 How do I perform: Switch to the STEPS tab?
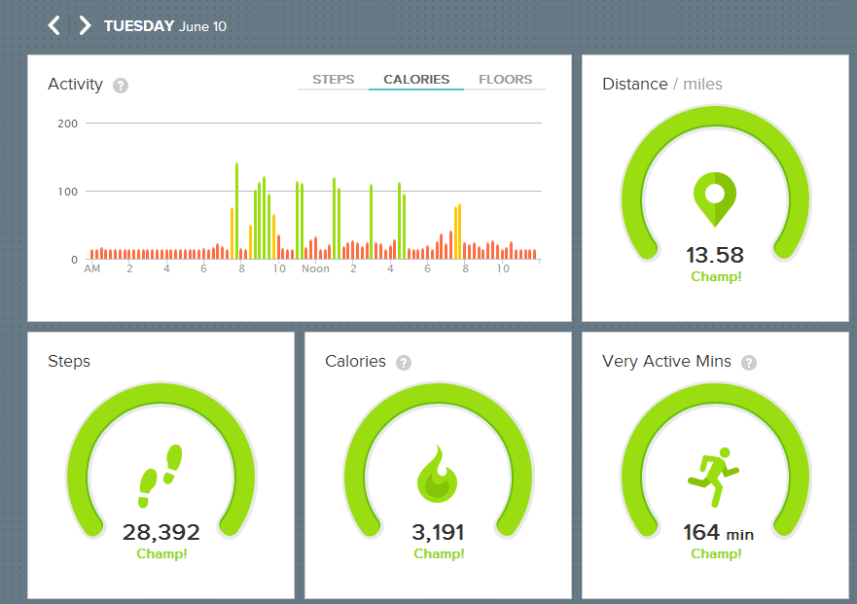pyautogui.click(x=334, y=80)
